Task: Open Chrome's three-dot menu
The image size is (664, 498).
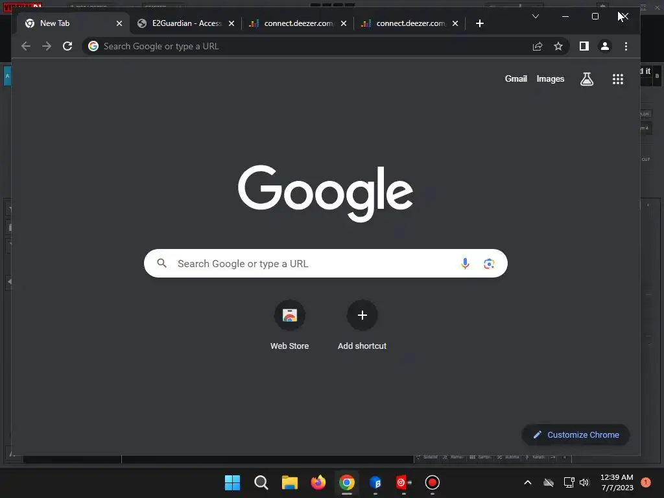Action: (626, 46)
